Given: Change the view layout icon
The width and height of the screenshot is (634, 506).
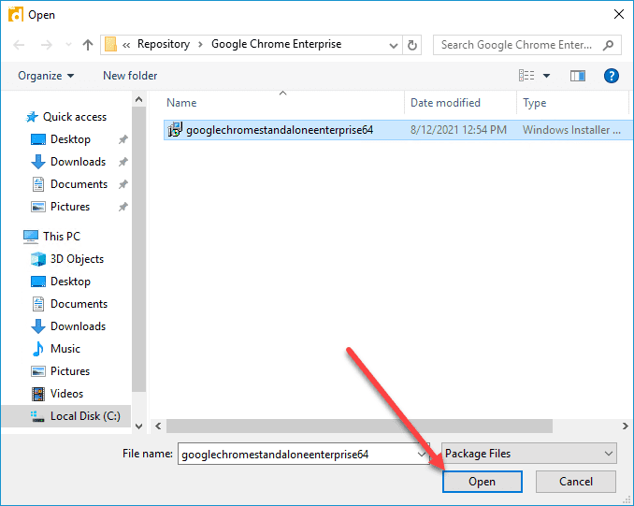Looking at the screenshot, I should (x=526, y=76).
